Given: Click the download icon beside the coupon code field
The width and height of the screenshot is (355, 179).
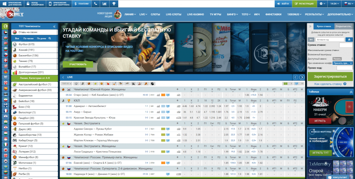Looking at the screenshot, I should (349, 39).
